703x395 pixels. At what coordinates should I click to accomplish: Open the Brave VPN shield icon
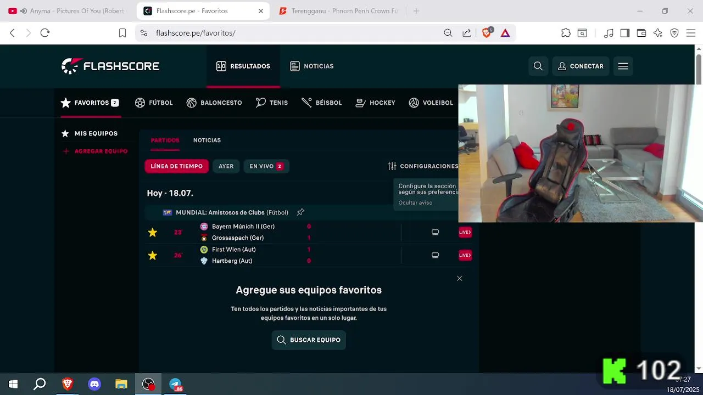(674, 33)
